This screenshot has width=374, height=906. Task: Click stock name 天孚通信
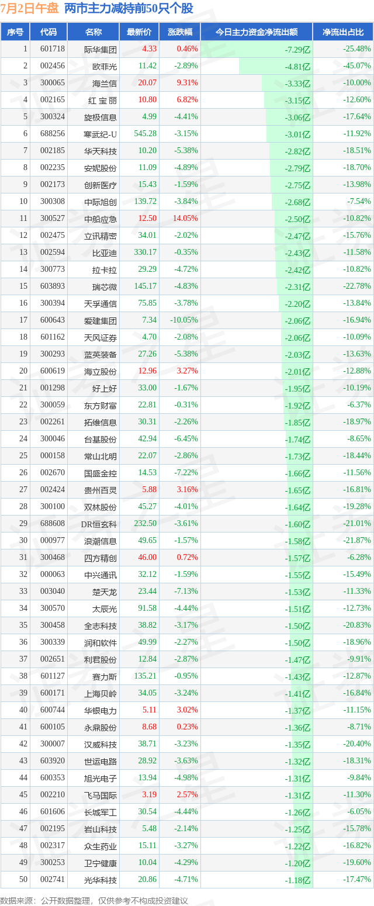tap(101, 304)
